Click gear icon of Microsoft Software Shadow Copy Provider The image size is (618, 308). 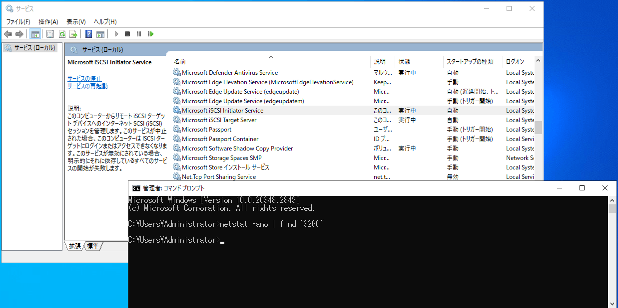coord(176,148)
